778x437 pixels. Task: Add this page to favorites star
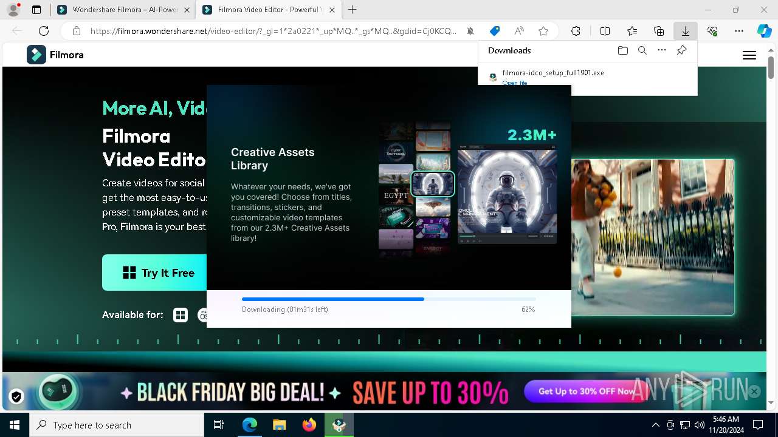(x=543, y=31)
